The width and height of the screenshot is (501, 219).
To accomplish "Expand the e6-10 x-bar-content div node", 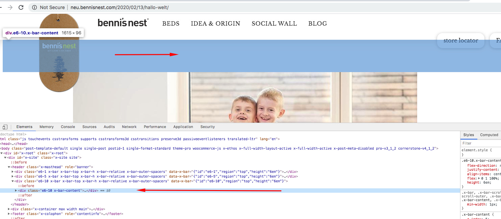I will click(16, 190).
